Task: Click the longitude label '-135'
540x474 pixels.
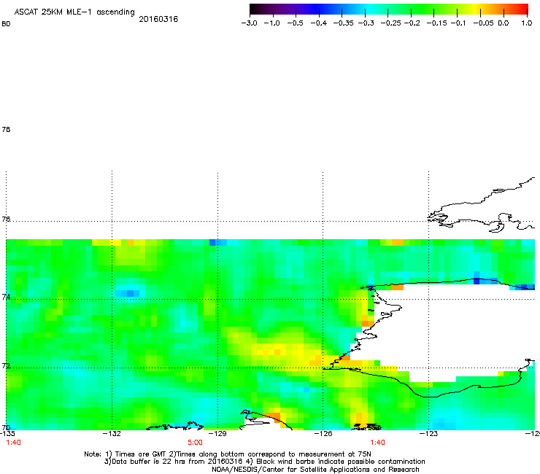Action: point(7,433)
